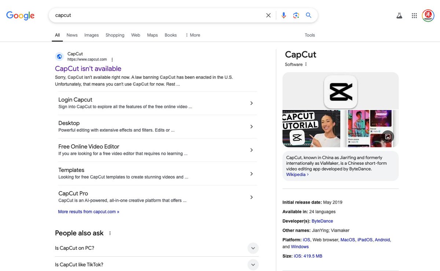Open the Free Online Video Editor sitelink
The width and height of the screenshot is (440, 271).
(89, 147)
